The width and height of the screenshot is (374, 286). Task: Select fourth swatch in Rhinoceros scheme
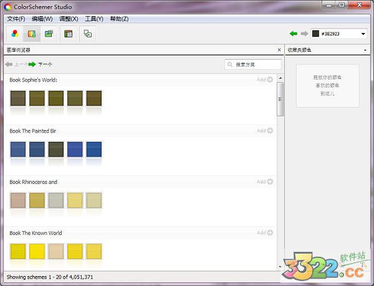pyautogui.click(x=75, y=200)
